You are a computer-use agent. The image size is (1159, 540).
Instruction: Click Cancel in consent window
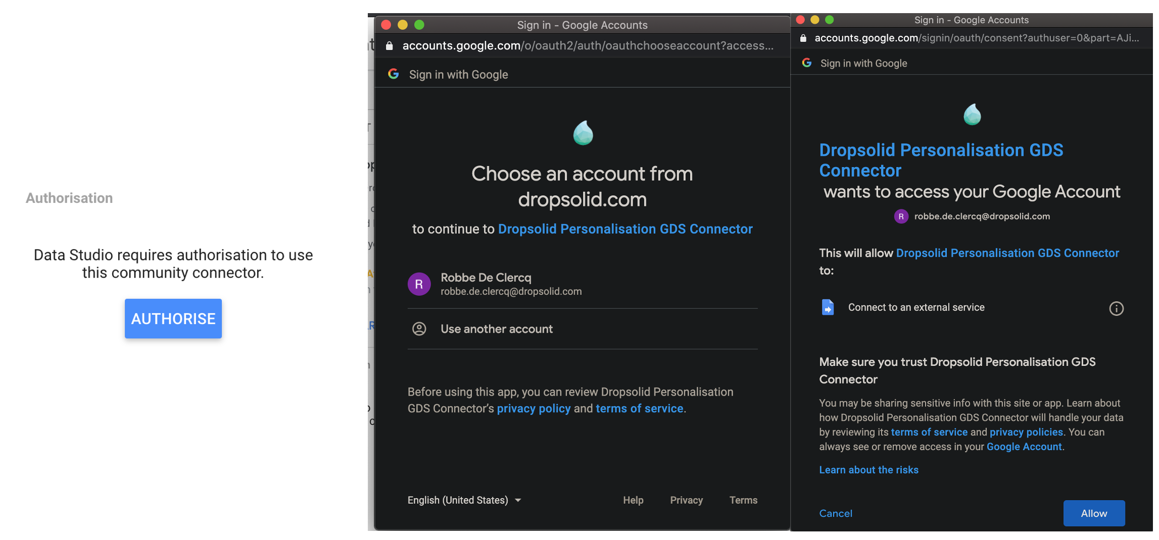836,513
